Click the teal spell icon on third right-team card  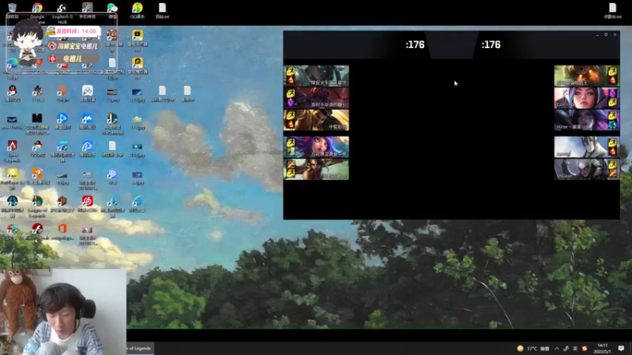coord(613,125)
